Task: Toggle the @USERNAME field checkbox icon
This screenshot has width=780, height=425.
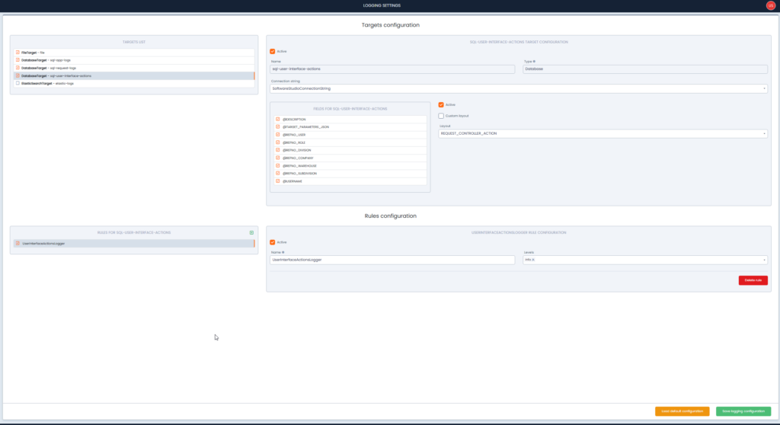Action: pyautogui.click(x=278, y=181)
